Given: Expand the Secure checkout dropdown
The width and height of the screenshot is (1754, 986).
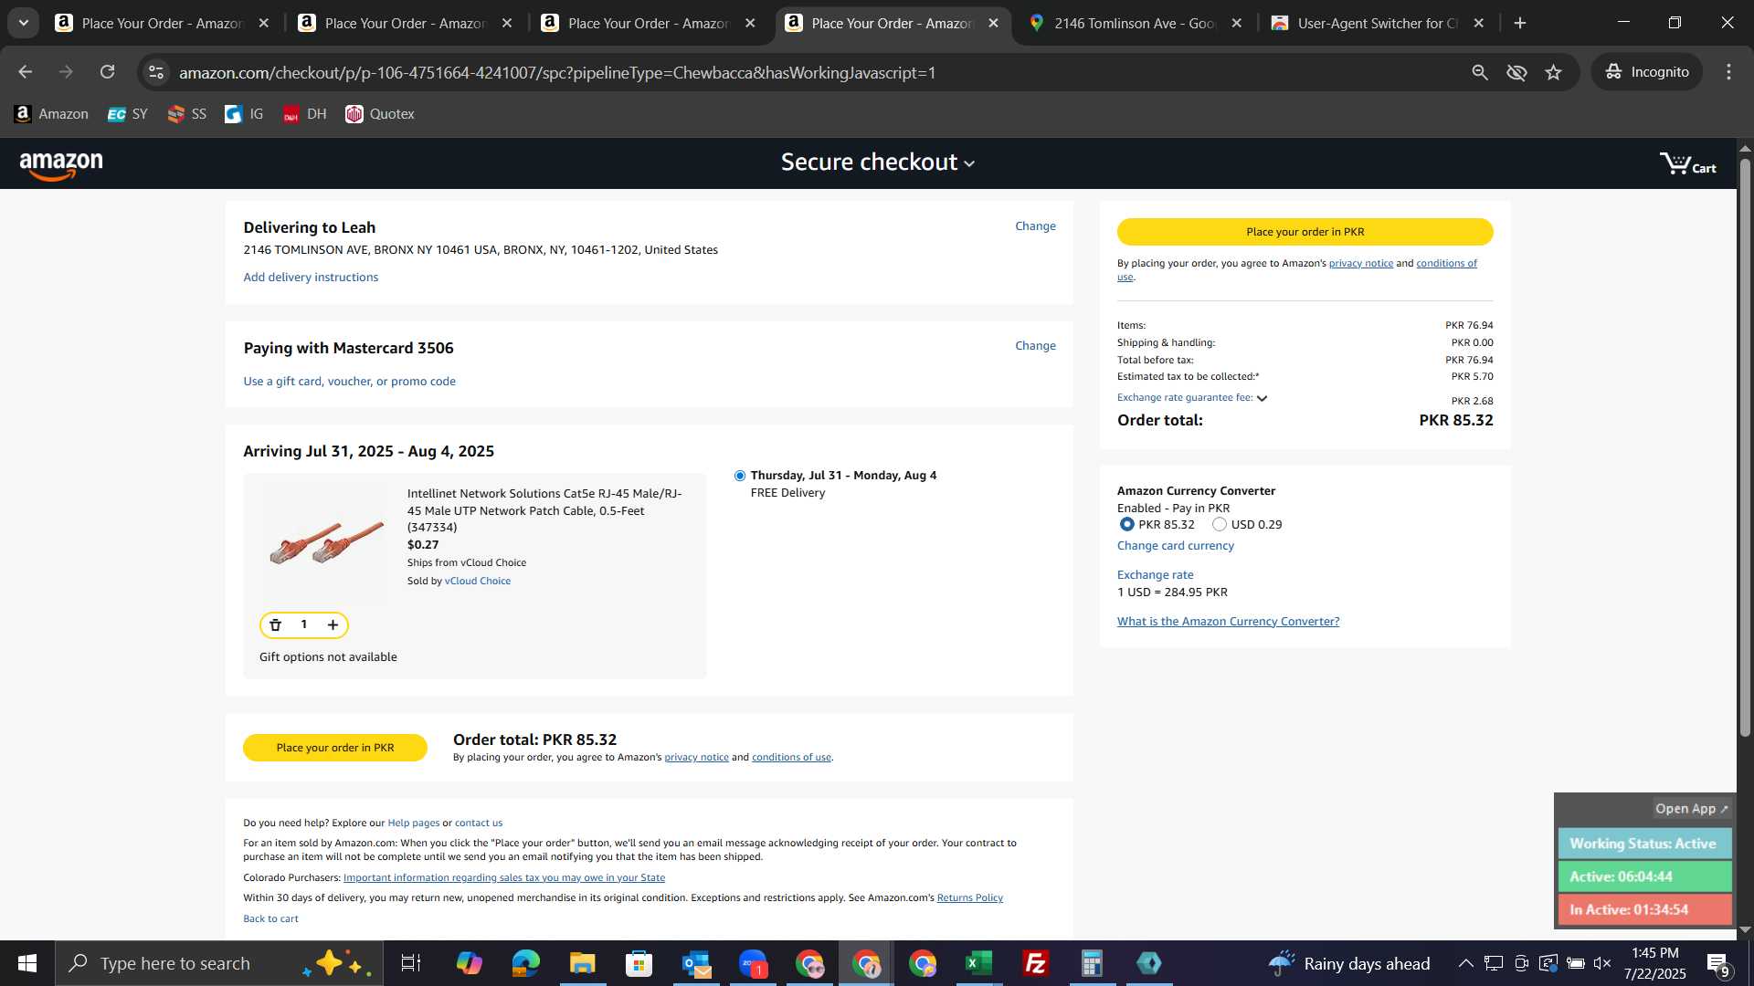Looking at the screenshot, I should tap(878, 163).
